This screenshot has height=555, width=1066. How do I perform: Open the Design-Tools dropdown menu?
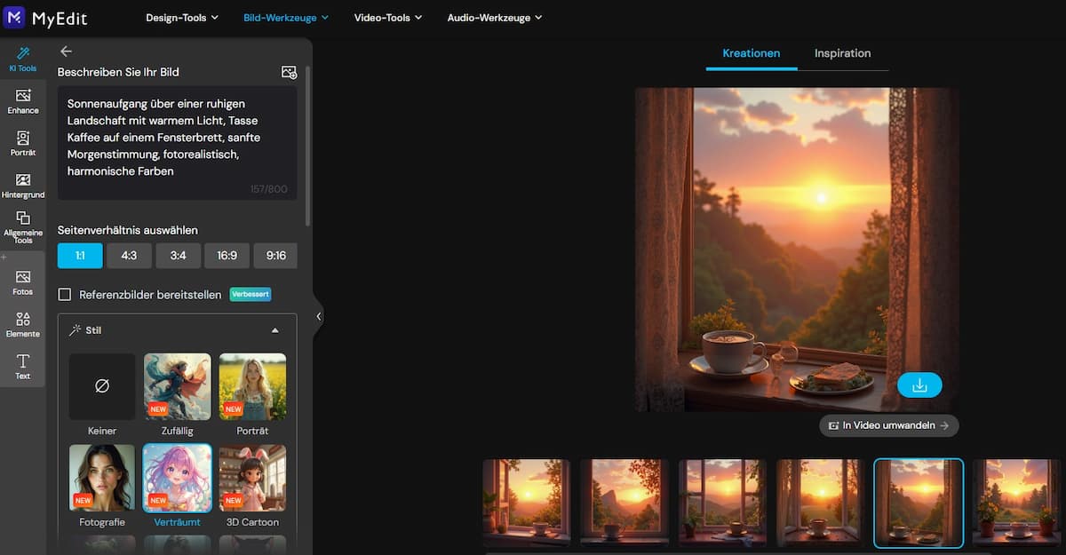[x=182, y=17]
